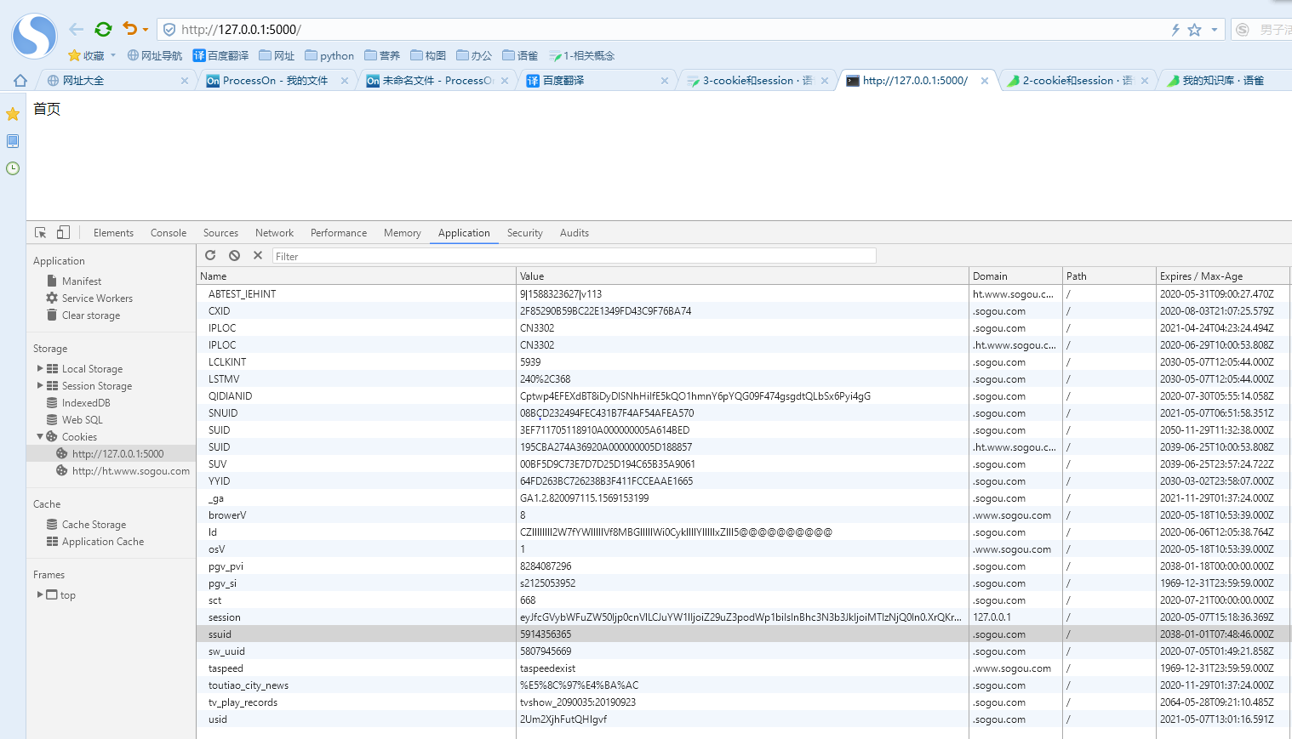Open the Security panel

click(x=525, y=233)
